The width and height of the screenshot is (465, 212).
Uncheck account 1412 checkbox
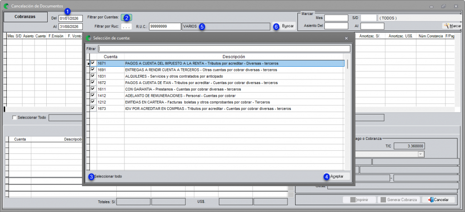[93, 95]
